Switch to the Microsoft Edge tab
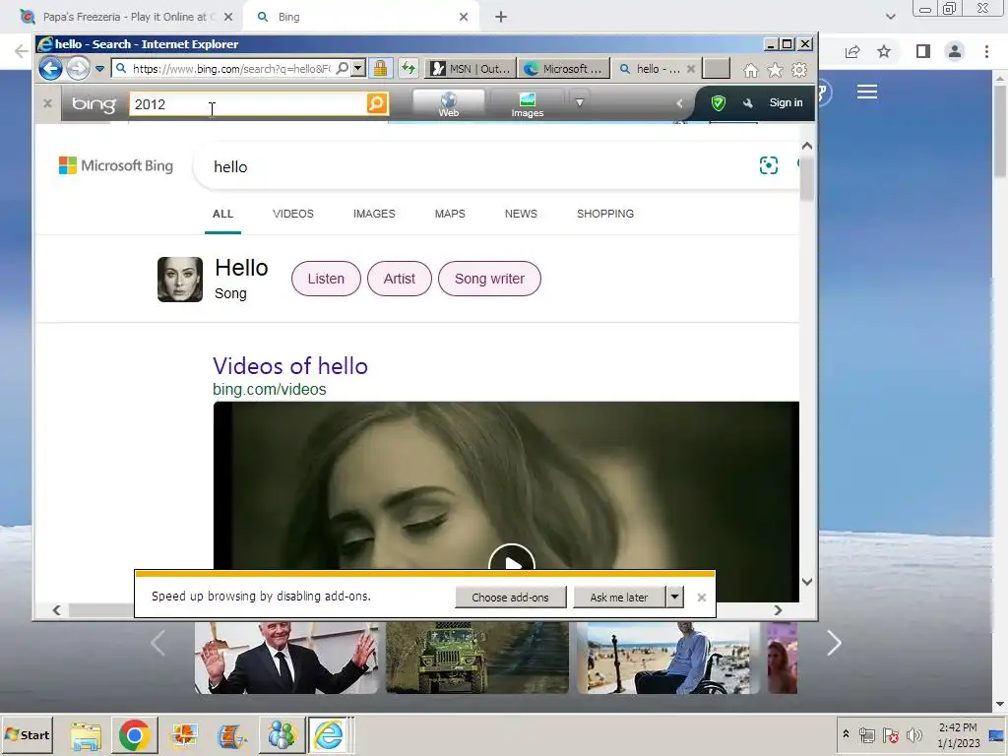The width and height of the screenshot is (1008, 756). (564, 69)
